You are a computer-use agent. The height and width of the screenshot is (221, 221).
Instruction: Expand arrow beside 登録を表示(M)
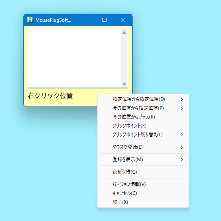182,160
